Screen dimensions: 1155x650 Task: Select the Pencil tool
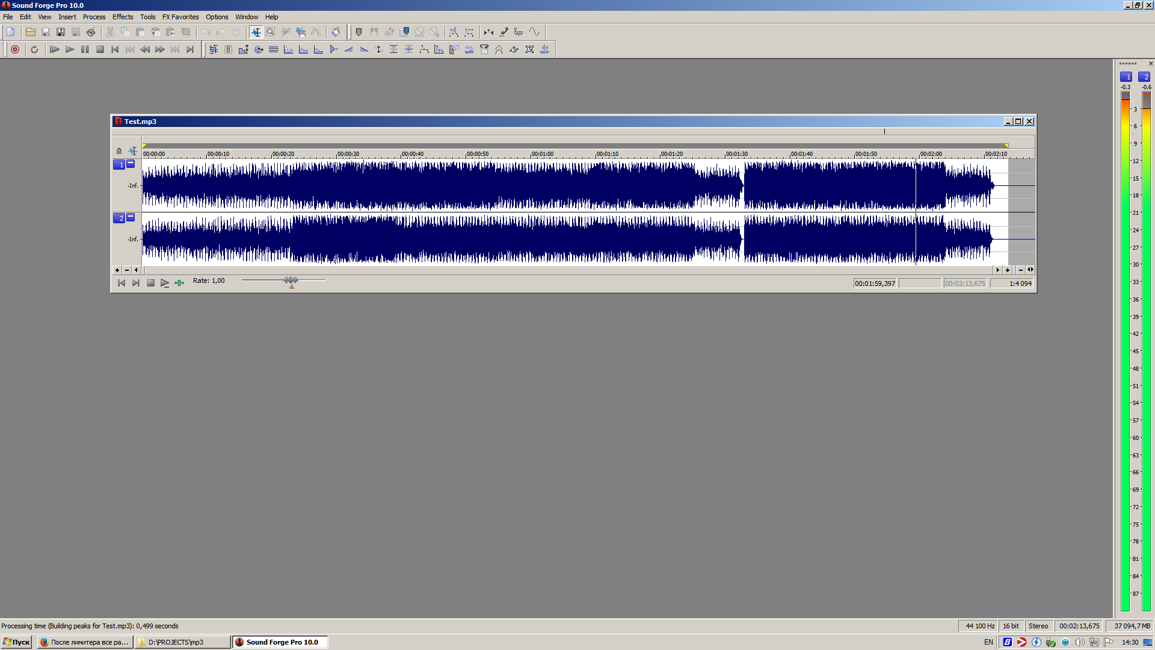286,32
